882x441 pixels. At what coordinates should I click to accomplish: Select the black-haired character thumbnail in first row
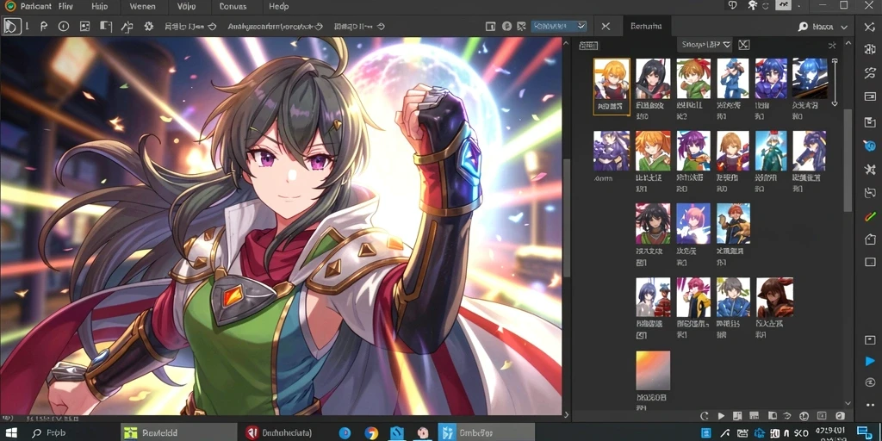tap(653, 78)
